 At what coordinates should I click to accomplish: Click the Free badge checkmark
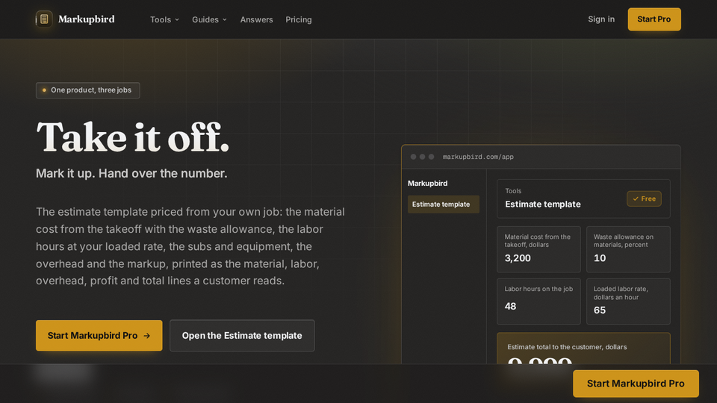[636, 199]
